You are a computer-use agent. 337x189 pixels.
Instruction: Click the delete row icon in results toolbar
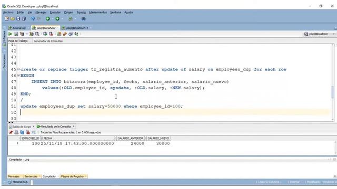(27, 133)
